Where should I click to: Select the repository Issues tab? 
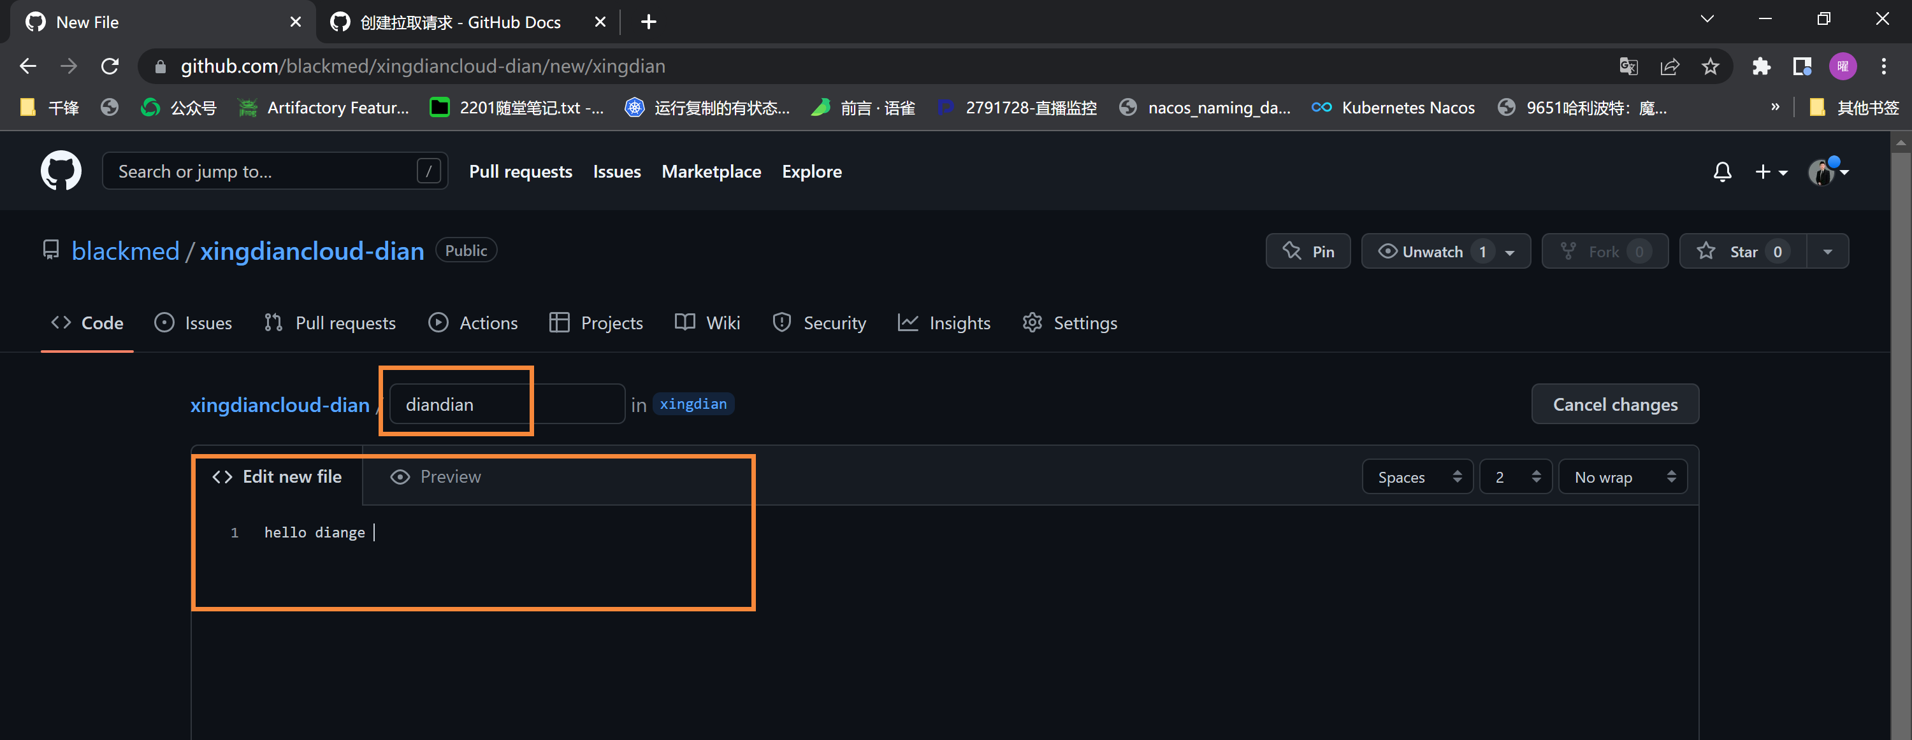click(x=193, y=322)
